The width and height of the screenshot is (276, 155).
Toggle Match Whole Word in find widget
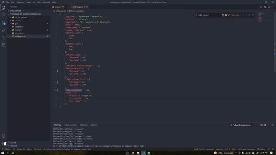[x=226, y=15]
